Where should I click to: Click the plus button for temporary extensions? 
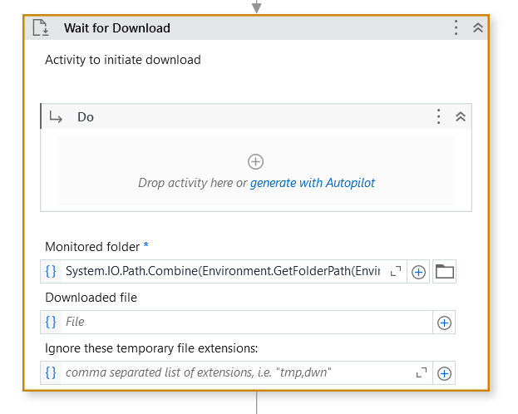point(444,373)
